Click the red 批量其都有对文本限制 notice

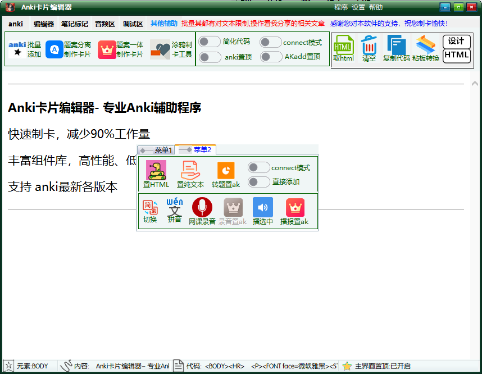(253, 24)
